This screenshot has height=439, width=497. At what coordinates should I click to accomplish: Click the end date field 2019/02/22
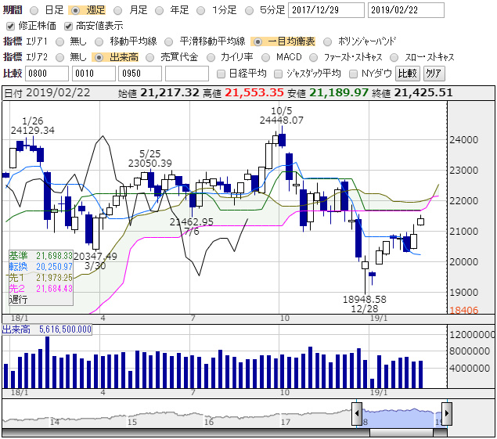pyautogui.click(x=405, y=10)
